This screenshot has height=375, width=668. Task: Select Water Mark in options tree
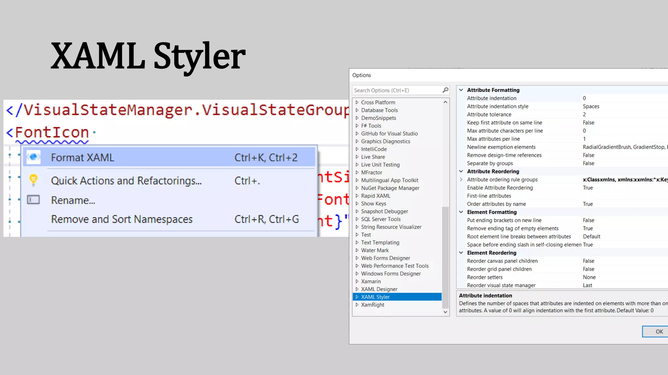(375, 250)
